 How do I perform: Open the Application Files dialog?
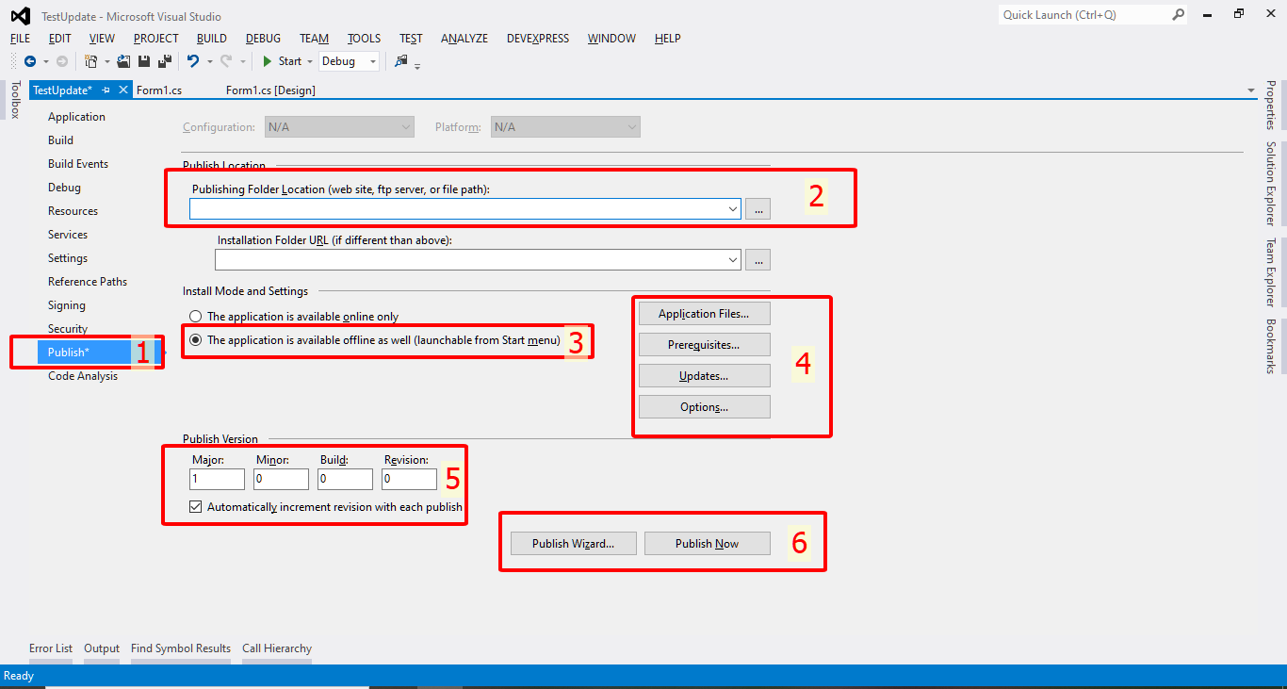(x=704, y=314)
